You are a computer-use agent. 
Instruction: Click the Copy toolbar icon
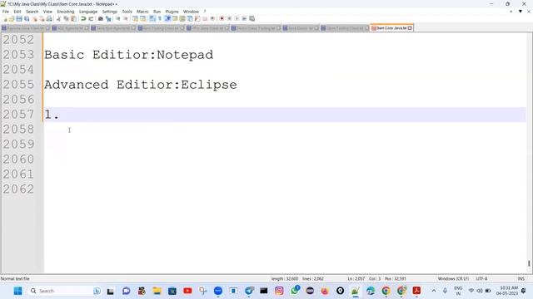66,18
